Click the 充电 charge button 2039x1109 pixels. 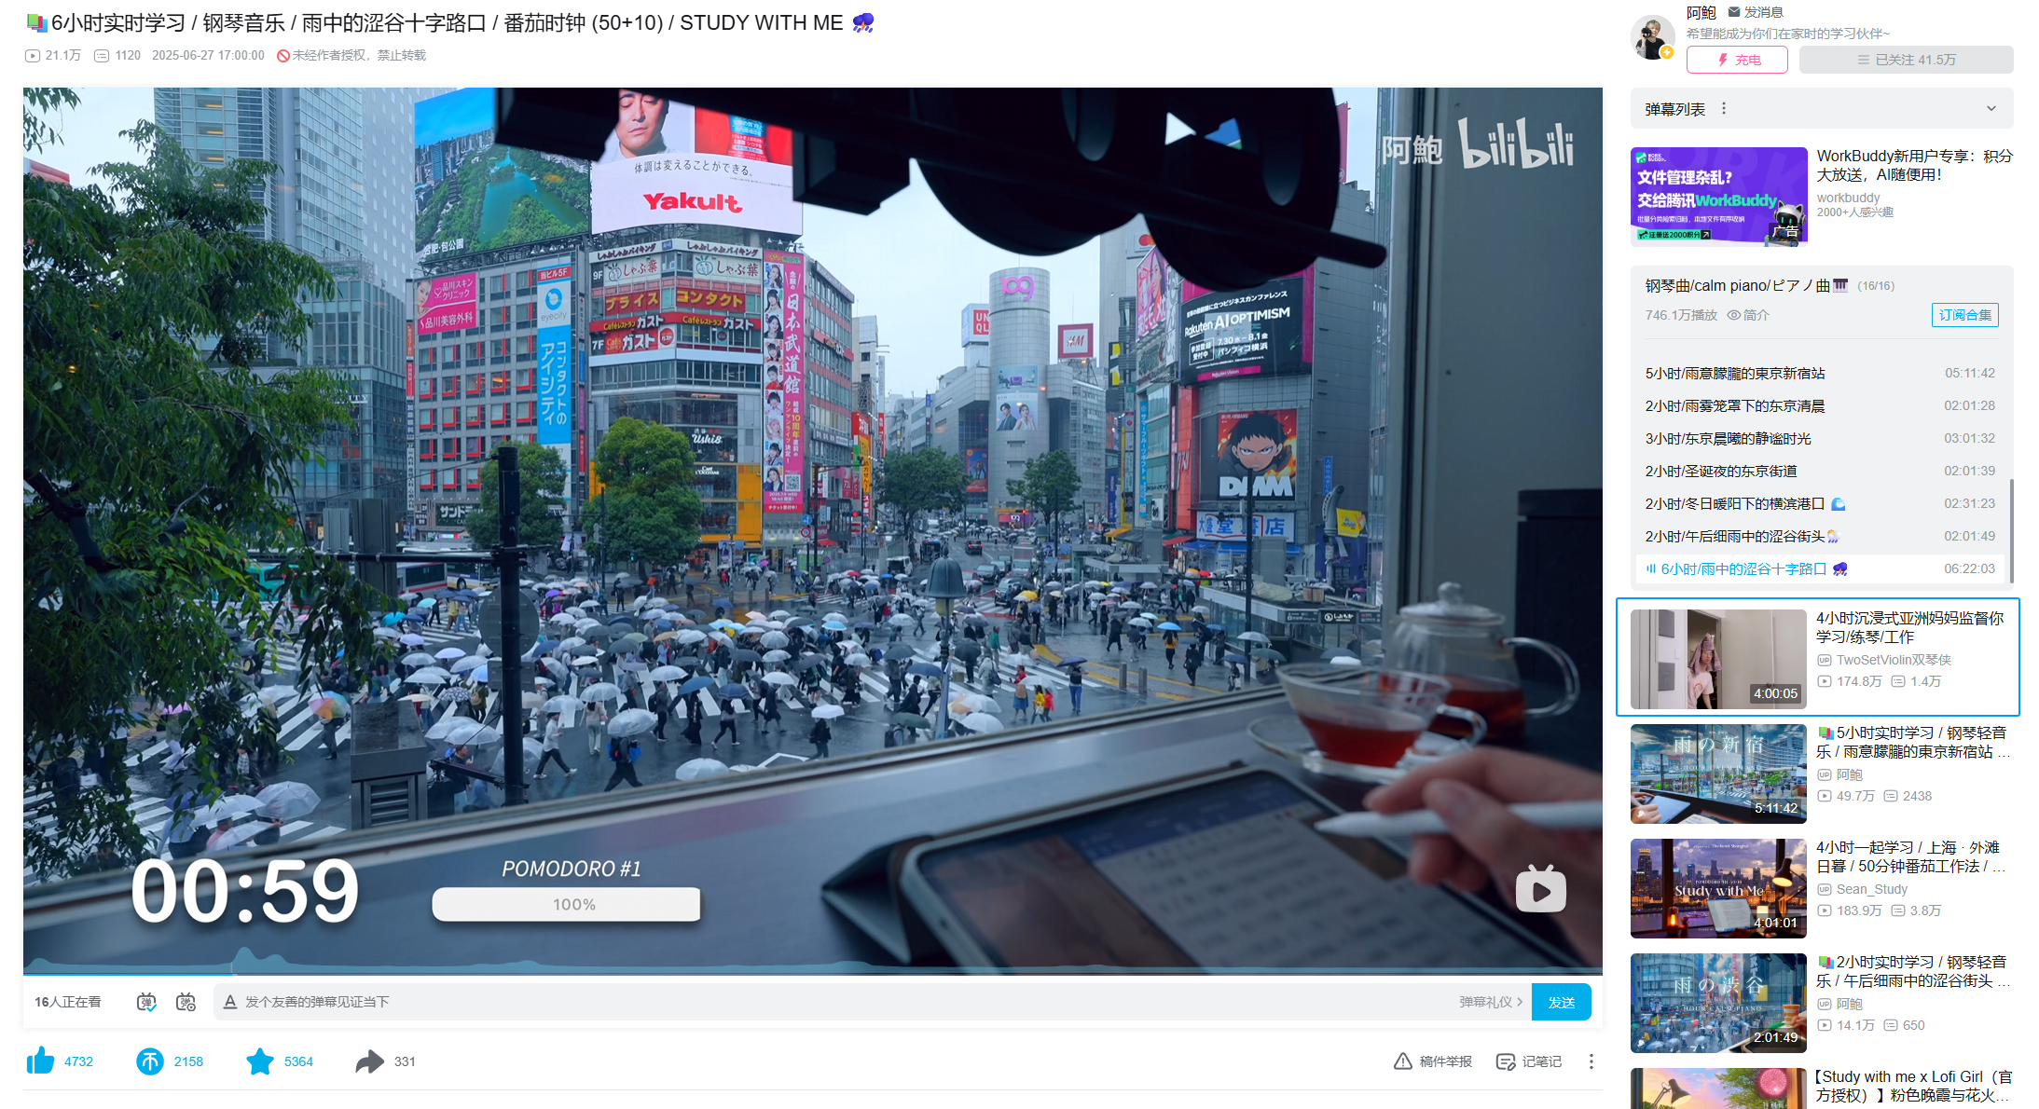[1737, 60]
